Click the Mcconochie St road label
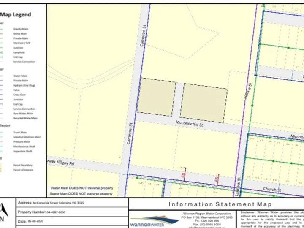Screen dimensions: 304x228 click(189, 124)
